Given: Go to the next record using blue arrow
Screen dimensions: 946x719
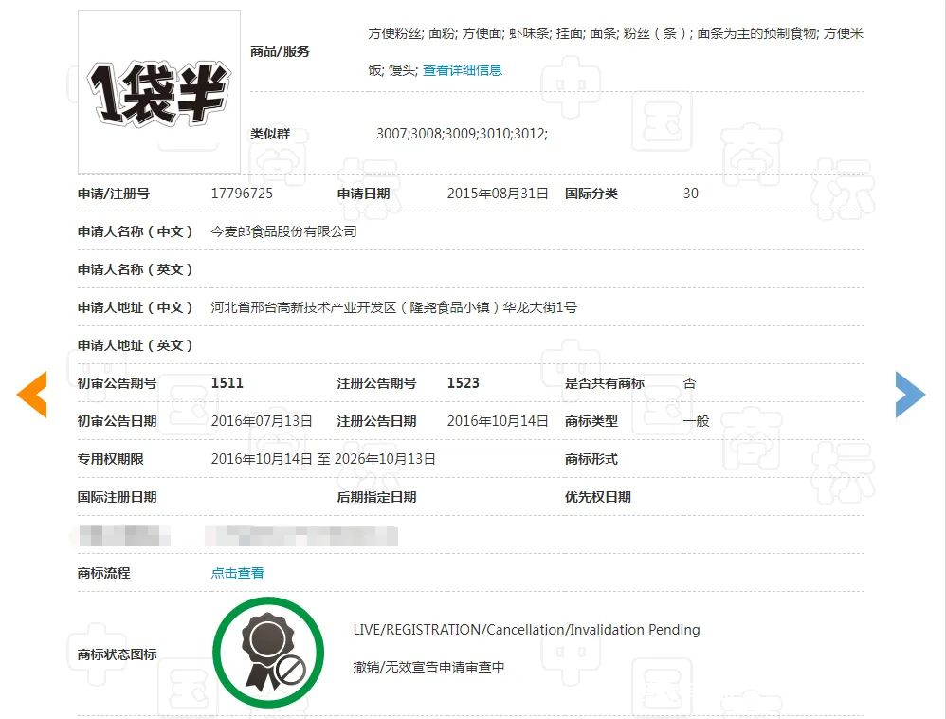Looking at the screenshot, I should 910,395.
